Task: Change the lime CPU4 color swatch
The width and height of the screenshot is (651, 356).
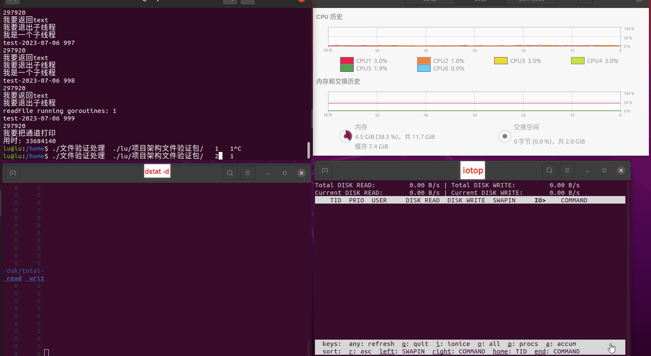Action: point(577,61)
